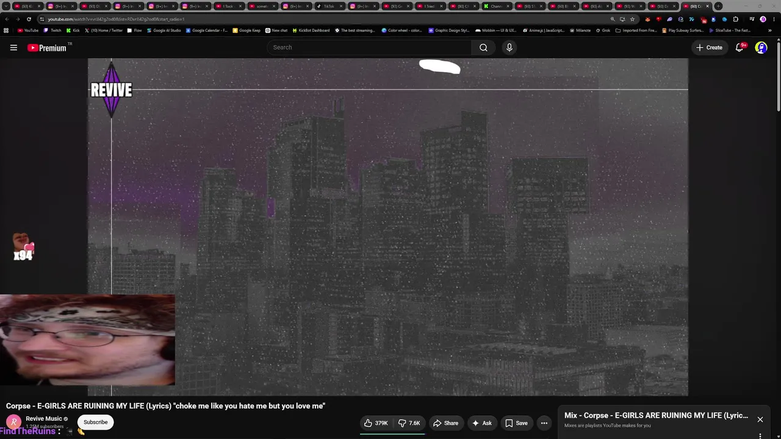This screenshot has height=439, width=781.
Task: Open Google Calendar bookmark
Action: 207,30
